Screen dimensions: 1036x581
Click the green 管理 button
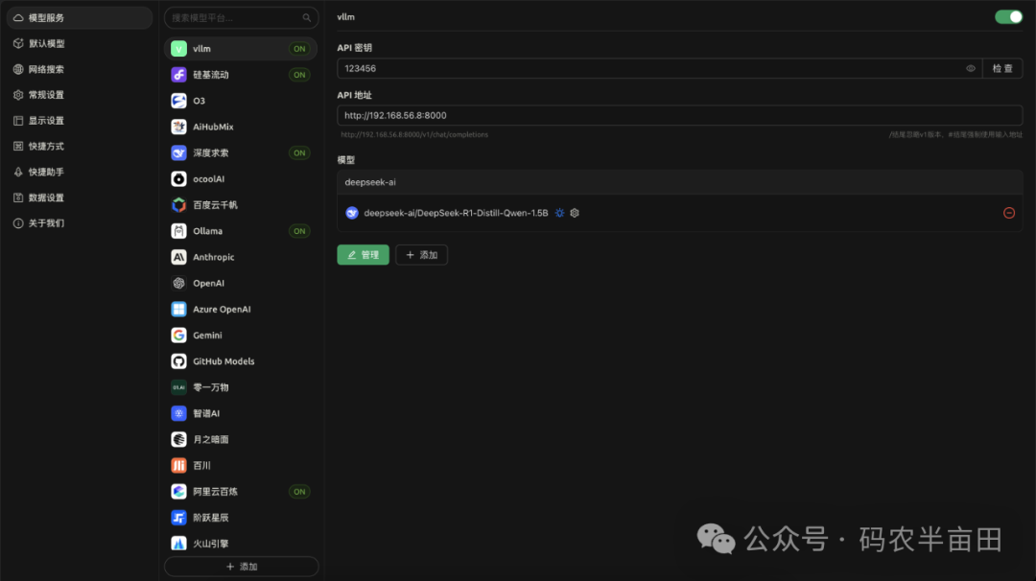coord(364,255)
